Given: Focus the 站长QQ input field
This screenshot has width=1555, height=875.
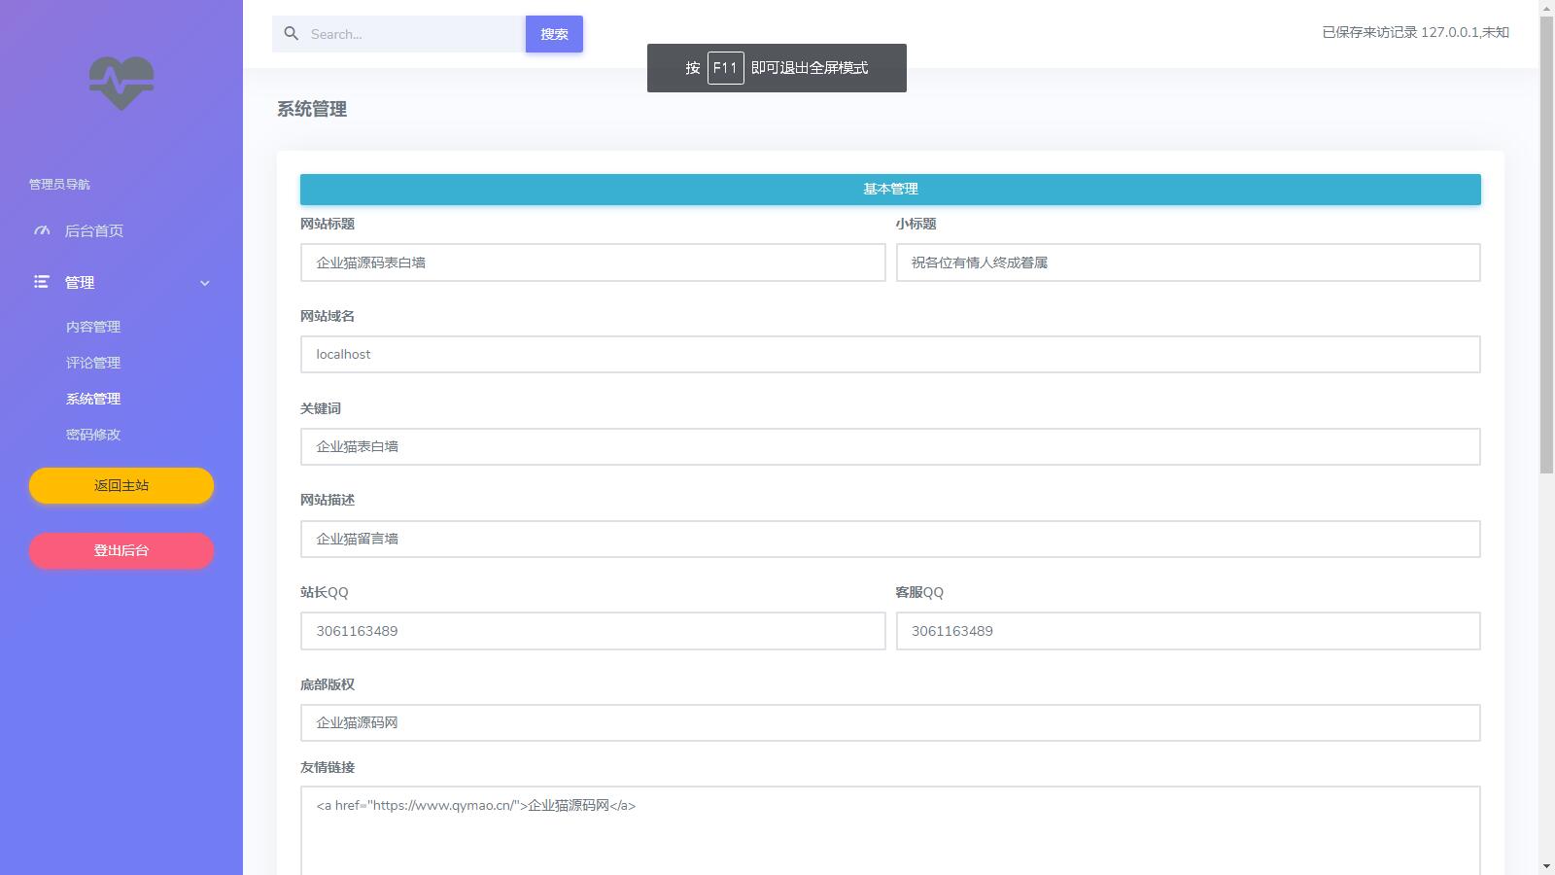Looking at the screenshot, I should 593,631.
